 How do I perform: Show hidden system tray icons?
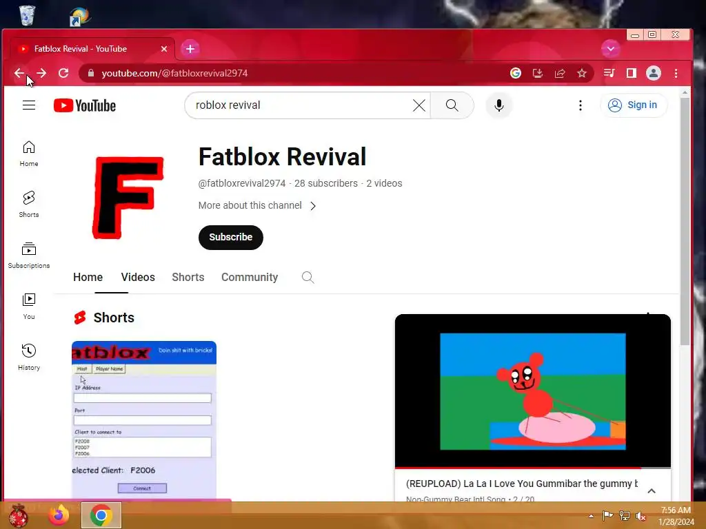(x=591, y=516)
